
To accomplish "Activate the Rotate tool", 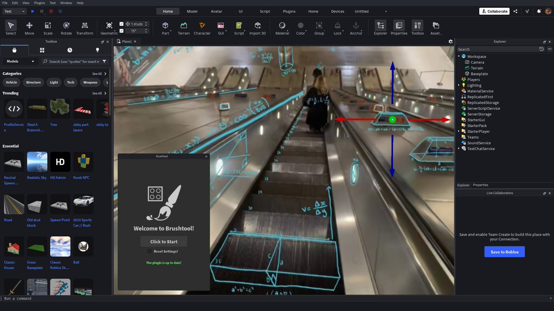I will pyautogui.click(x=66, y=28).
